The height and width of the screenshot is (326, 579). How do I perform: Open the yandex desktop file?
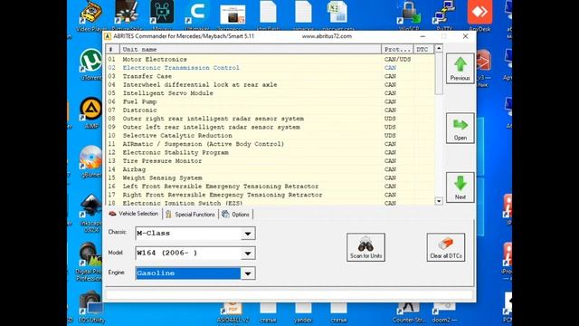click(303, 312)
